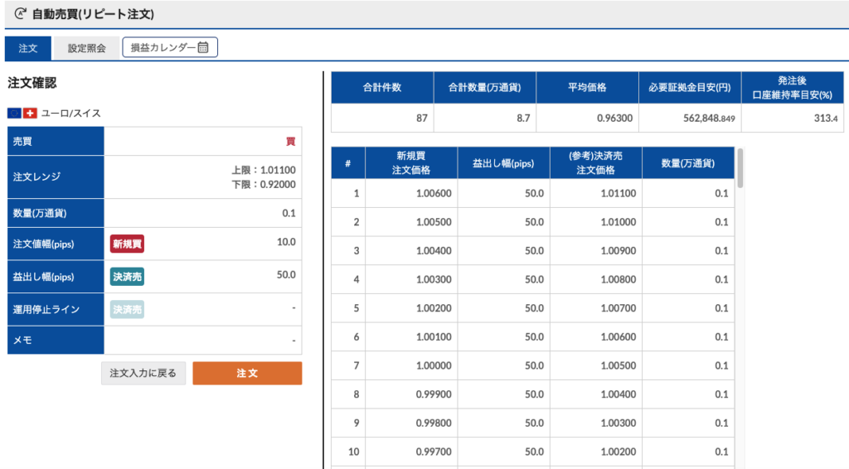Click the # column header
This screenshot has height=469, width=849.
(348, 163)
